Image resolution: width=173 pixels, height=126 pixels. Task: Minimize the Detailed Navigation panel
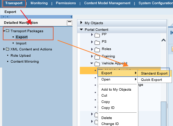[69, 23]
